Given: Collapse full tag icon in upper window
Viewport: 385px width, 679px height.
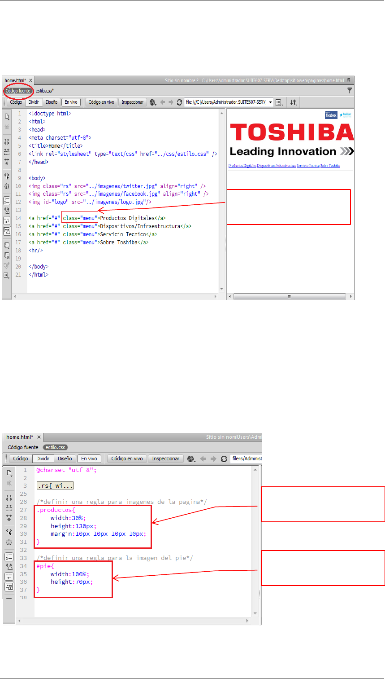Looking at the screenshot, I should (7, 142).
